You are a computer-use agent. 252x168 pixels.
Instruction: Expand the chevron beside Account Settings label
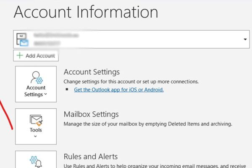point(45,94)
